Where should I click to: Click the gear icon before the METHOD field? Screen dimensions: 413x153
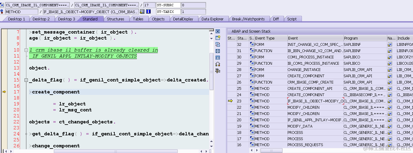pyautogui.click(x=2, y=12)
